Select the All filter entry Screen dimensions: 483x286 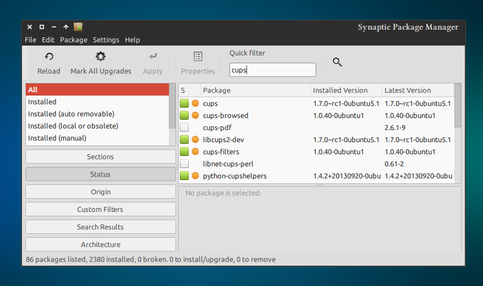coord(97,89)
